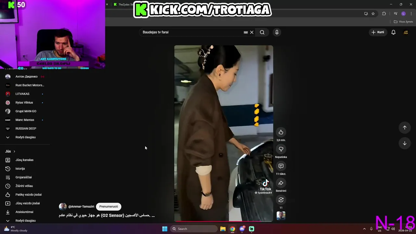Screen dimensions: 416x234
Task: Open the weather widget showing Mostly cloudy
Action: (15, 229)
